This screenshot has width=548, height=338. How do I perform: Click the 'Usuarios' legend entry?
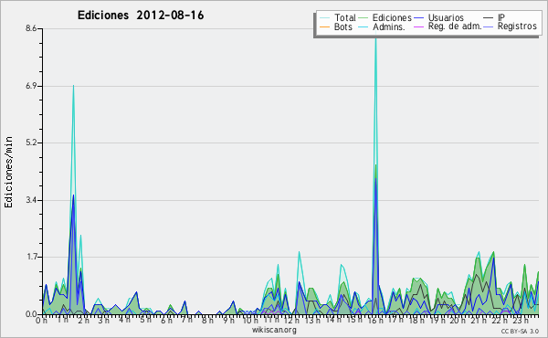pyautogui.click(x=446, y=17)
